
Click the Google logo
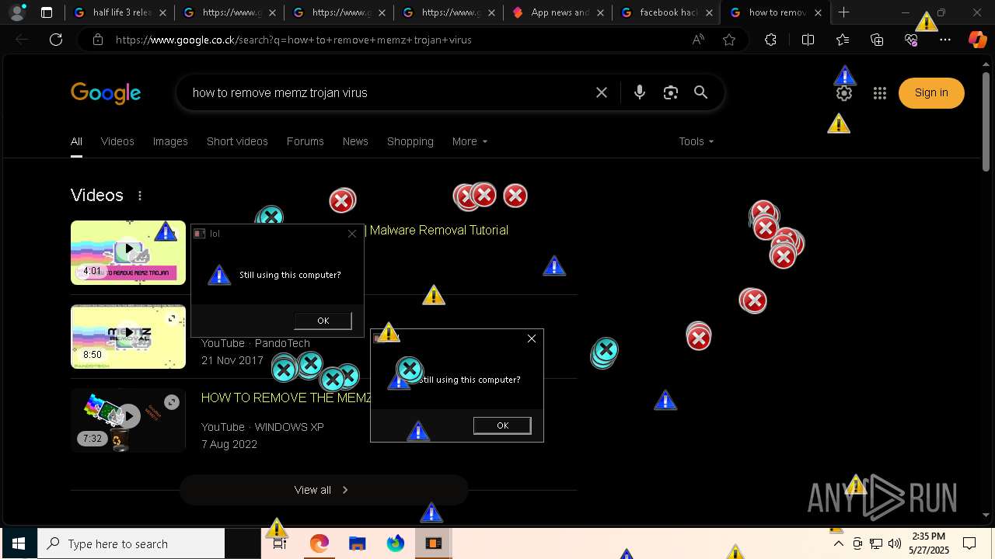coord(106,93)
